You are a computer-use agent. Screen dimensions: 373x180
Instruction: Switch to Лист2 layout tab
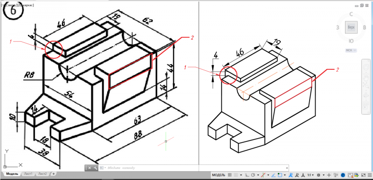tap(42, 174)
